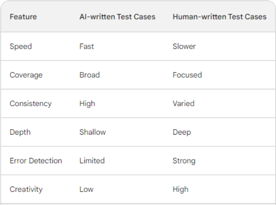Click the "Feature" column header
276x205 pixels.
click(x=23, y=17)
